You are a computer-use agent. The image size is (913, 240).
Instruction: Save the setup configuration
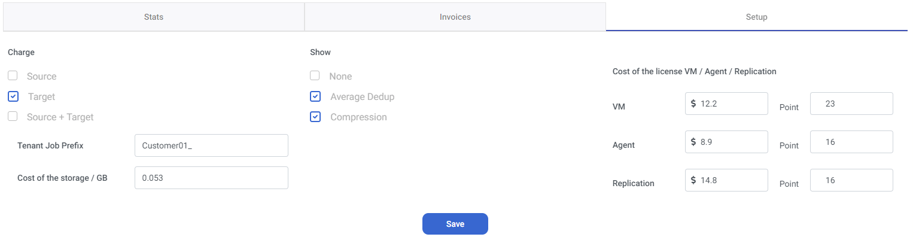[455, 224]
